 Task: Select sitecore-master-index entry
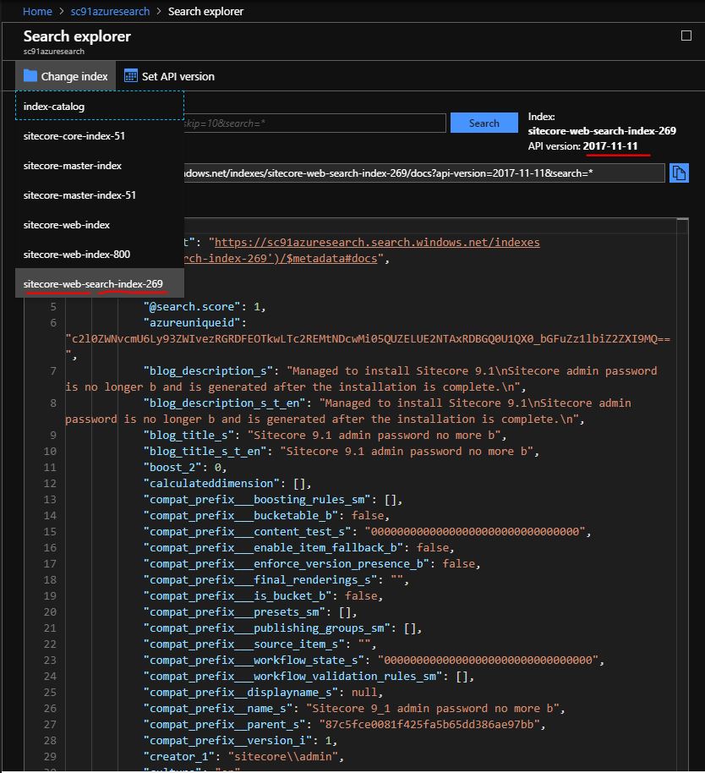coord(100,165)
